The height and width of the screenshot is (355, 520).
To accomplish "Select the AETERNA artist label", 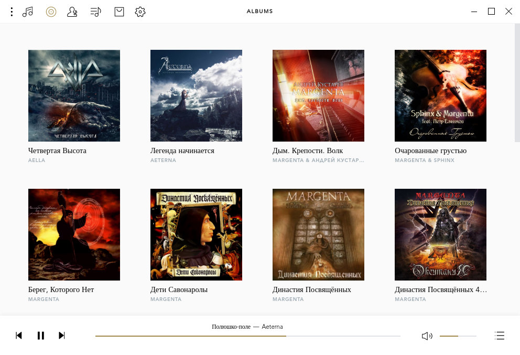I will (x=163, y=160).
